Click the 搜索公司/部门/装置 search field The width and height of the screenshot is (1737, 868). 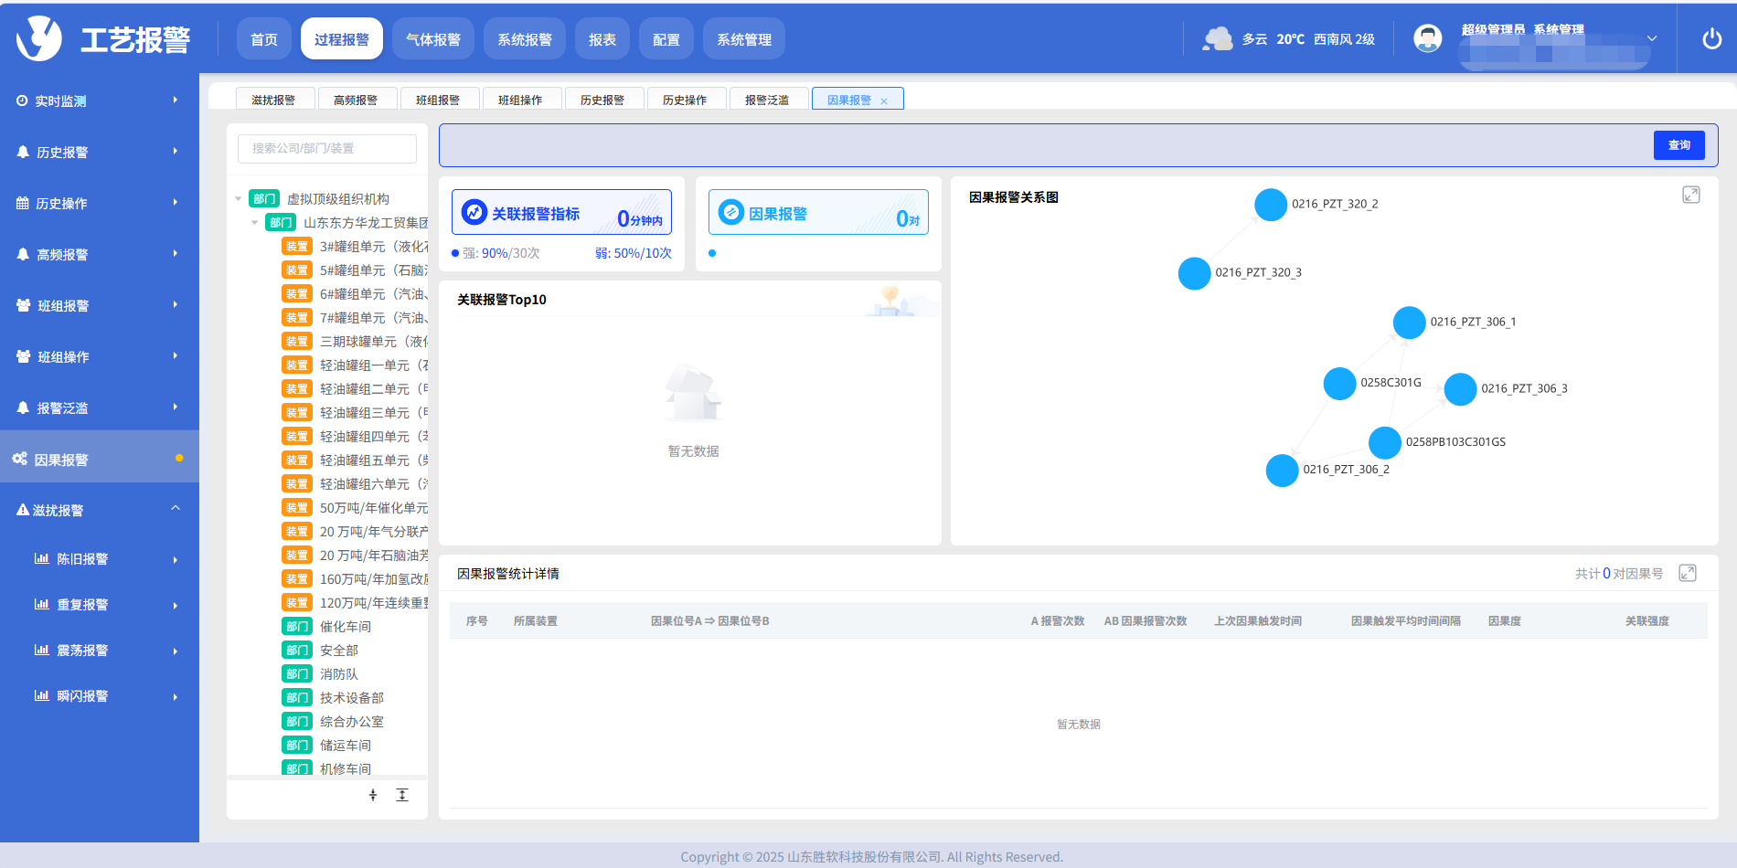tap(327, 148)
